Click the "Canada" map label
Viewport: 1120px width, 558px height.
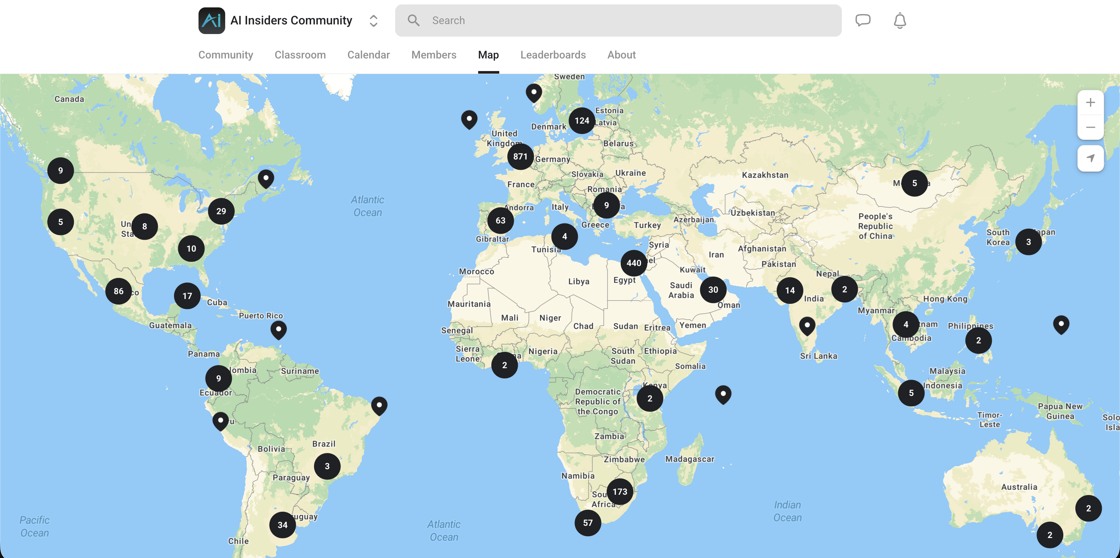[69, 99]
